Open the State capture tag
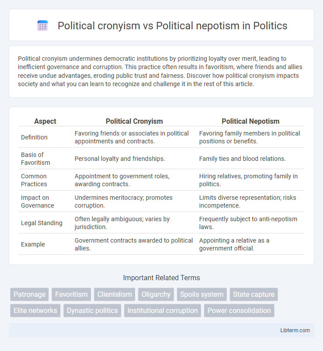This screenshot has width=323, height=351. coord(254,294)
